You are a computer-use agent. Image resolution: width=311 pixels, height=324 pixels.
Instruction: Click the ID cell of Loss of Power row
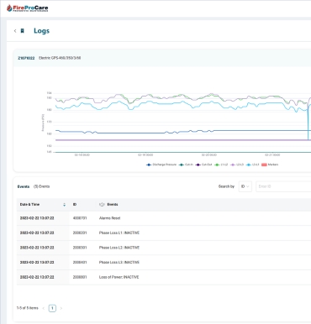point(80,277)
